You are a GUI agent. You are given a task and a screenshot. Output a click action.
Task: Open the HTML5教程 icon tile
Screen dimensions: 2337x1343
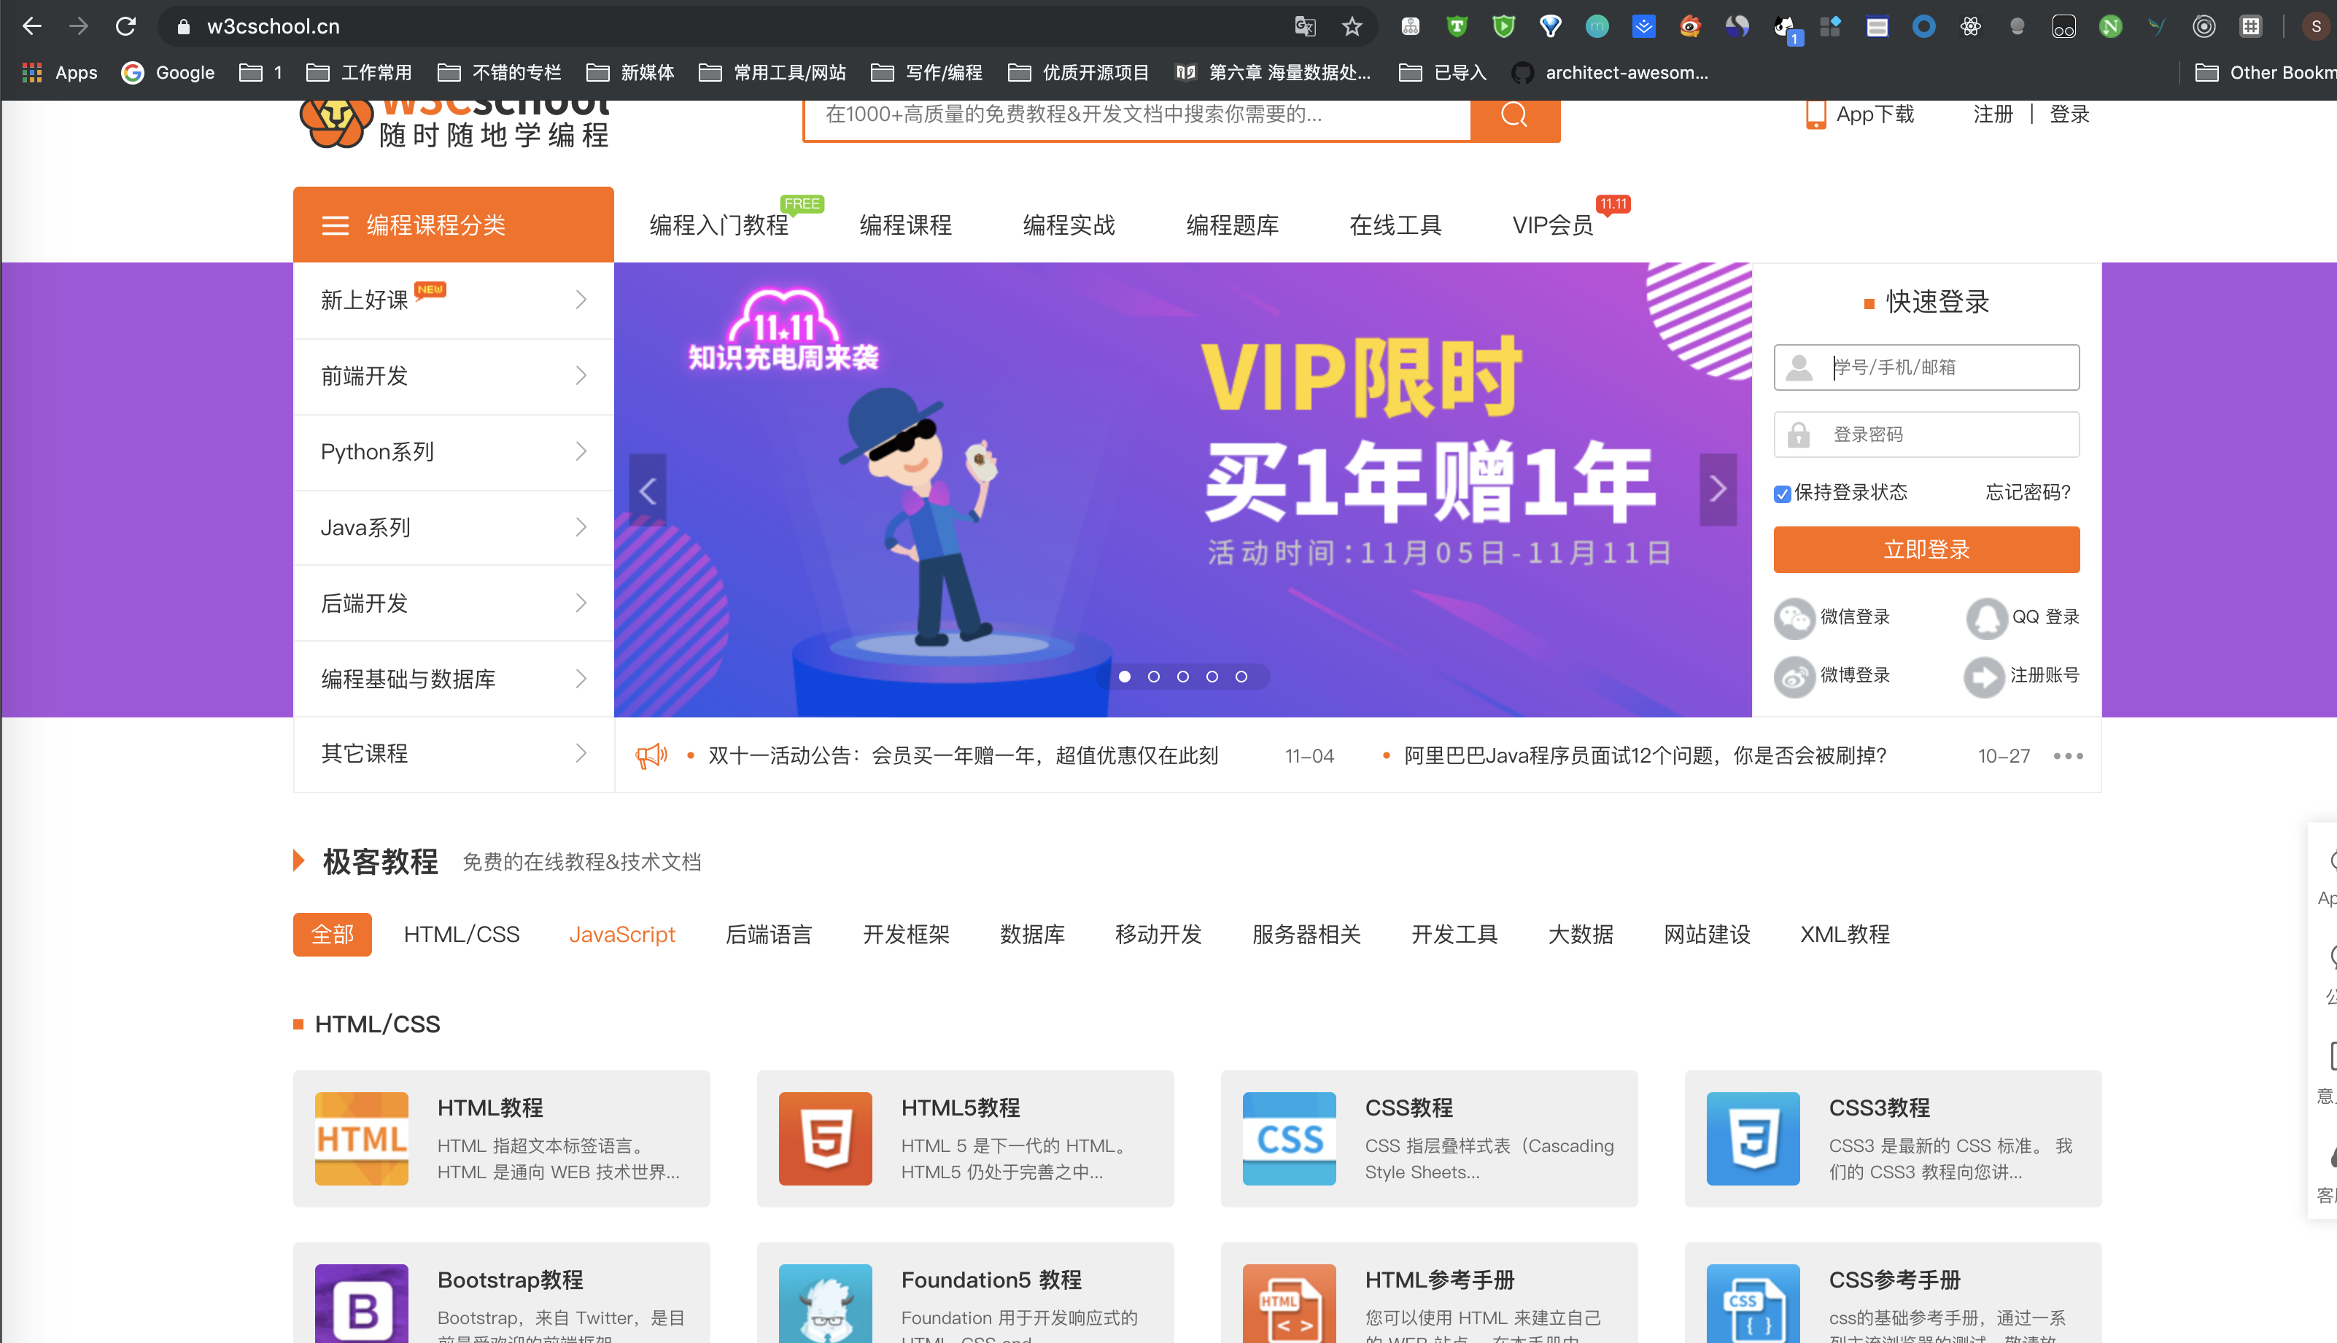(x=825, y=1138)
